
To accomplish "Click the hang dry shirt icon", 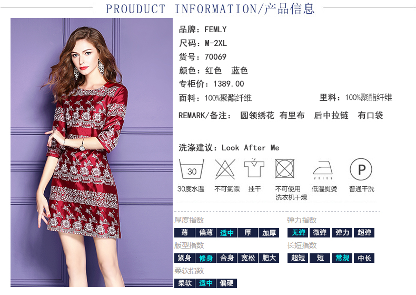I will (254, 168).
